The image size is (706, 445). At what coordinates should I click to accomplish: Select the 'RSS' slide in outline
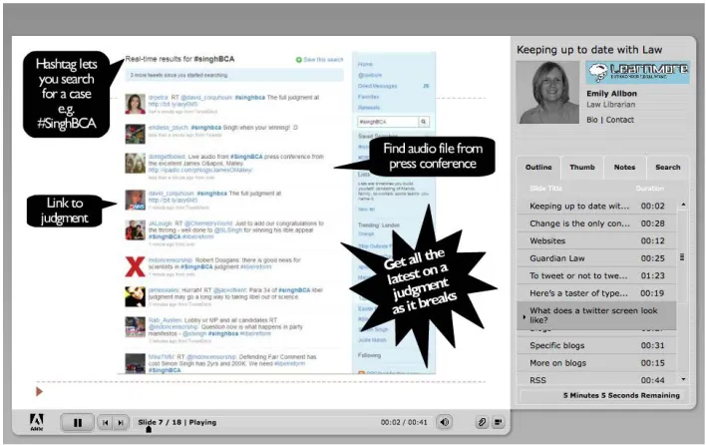click(x=596, y=380)
